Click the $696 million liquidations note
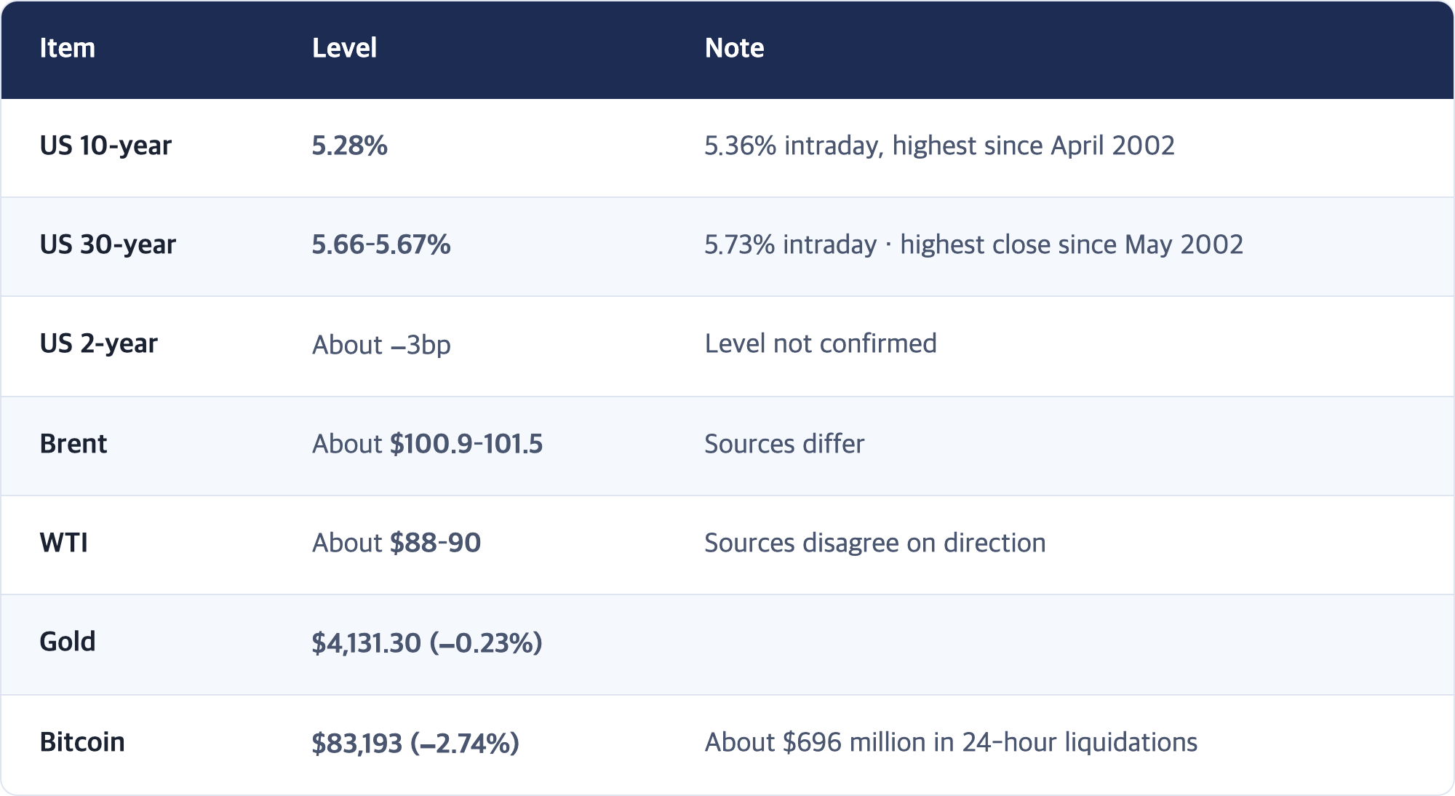Viewport: 1455px width, 796px height. (951, 742)
